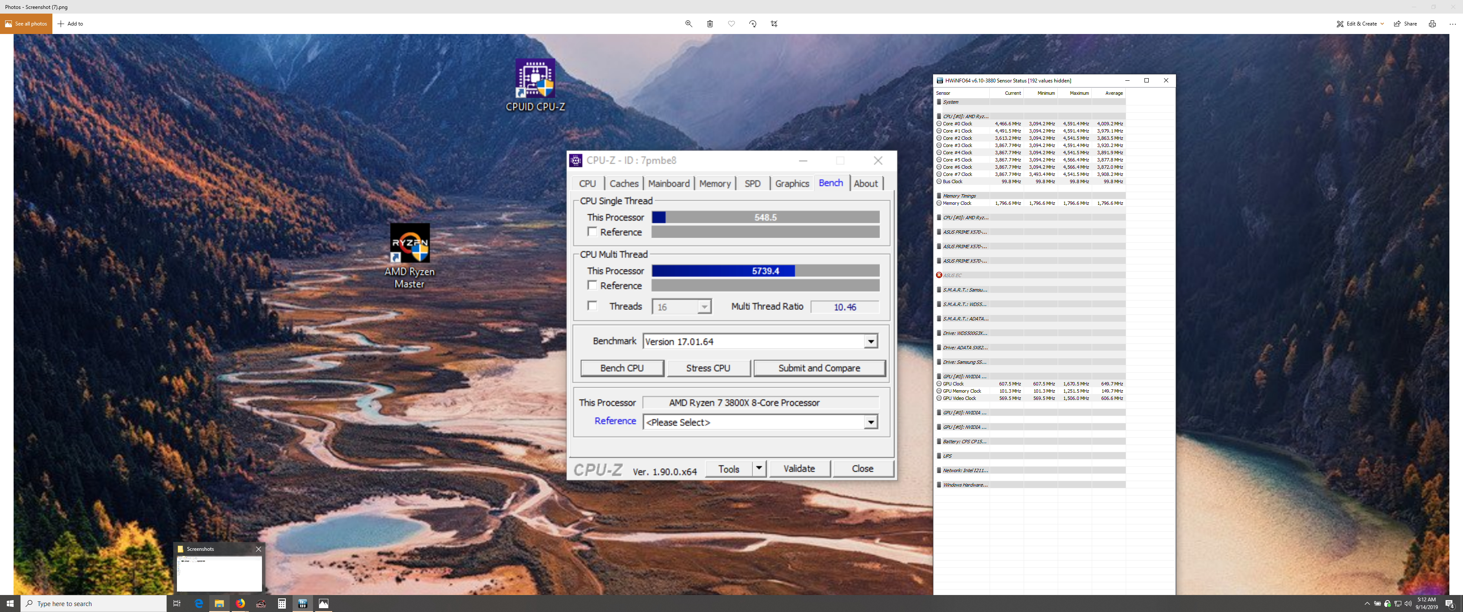This screenshot has height=612, width=1463.
Task: Open GPU Tweak icon in the taskbar
Action: click(x=261, y=603)
